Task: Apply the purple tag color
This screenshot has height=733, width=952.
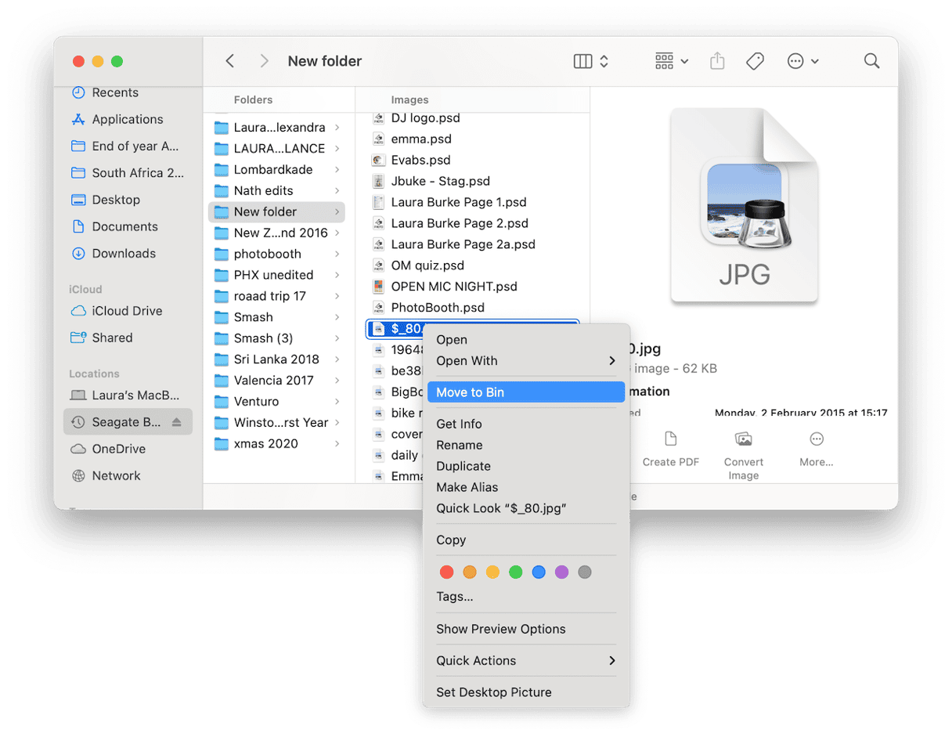Action: [561, 572]
